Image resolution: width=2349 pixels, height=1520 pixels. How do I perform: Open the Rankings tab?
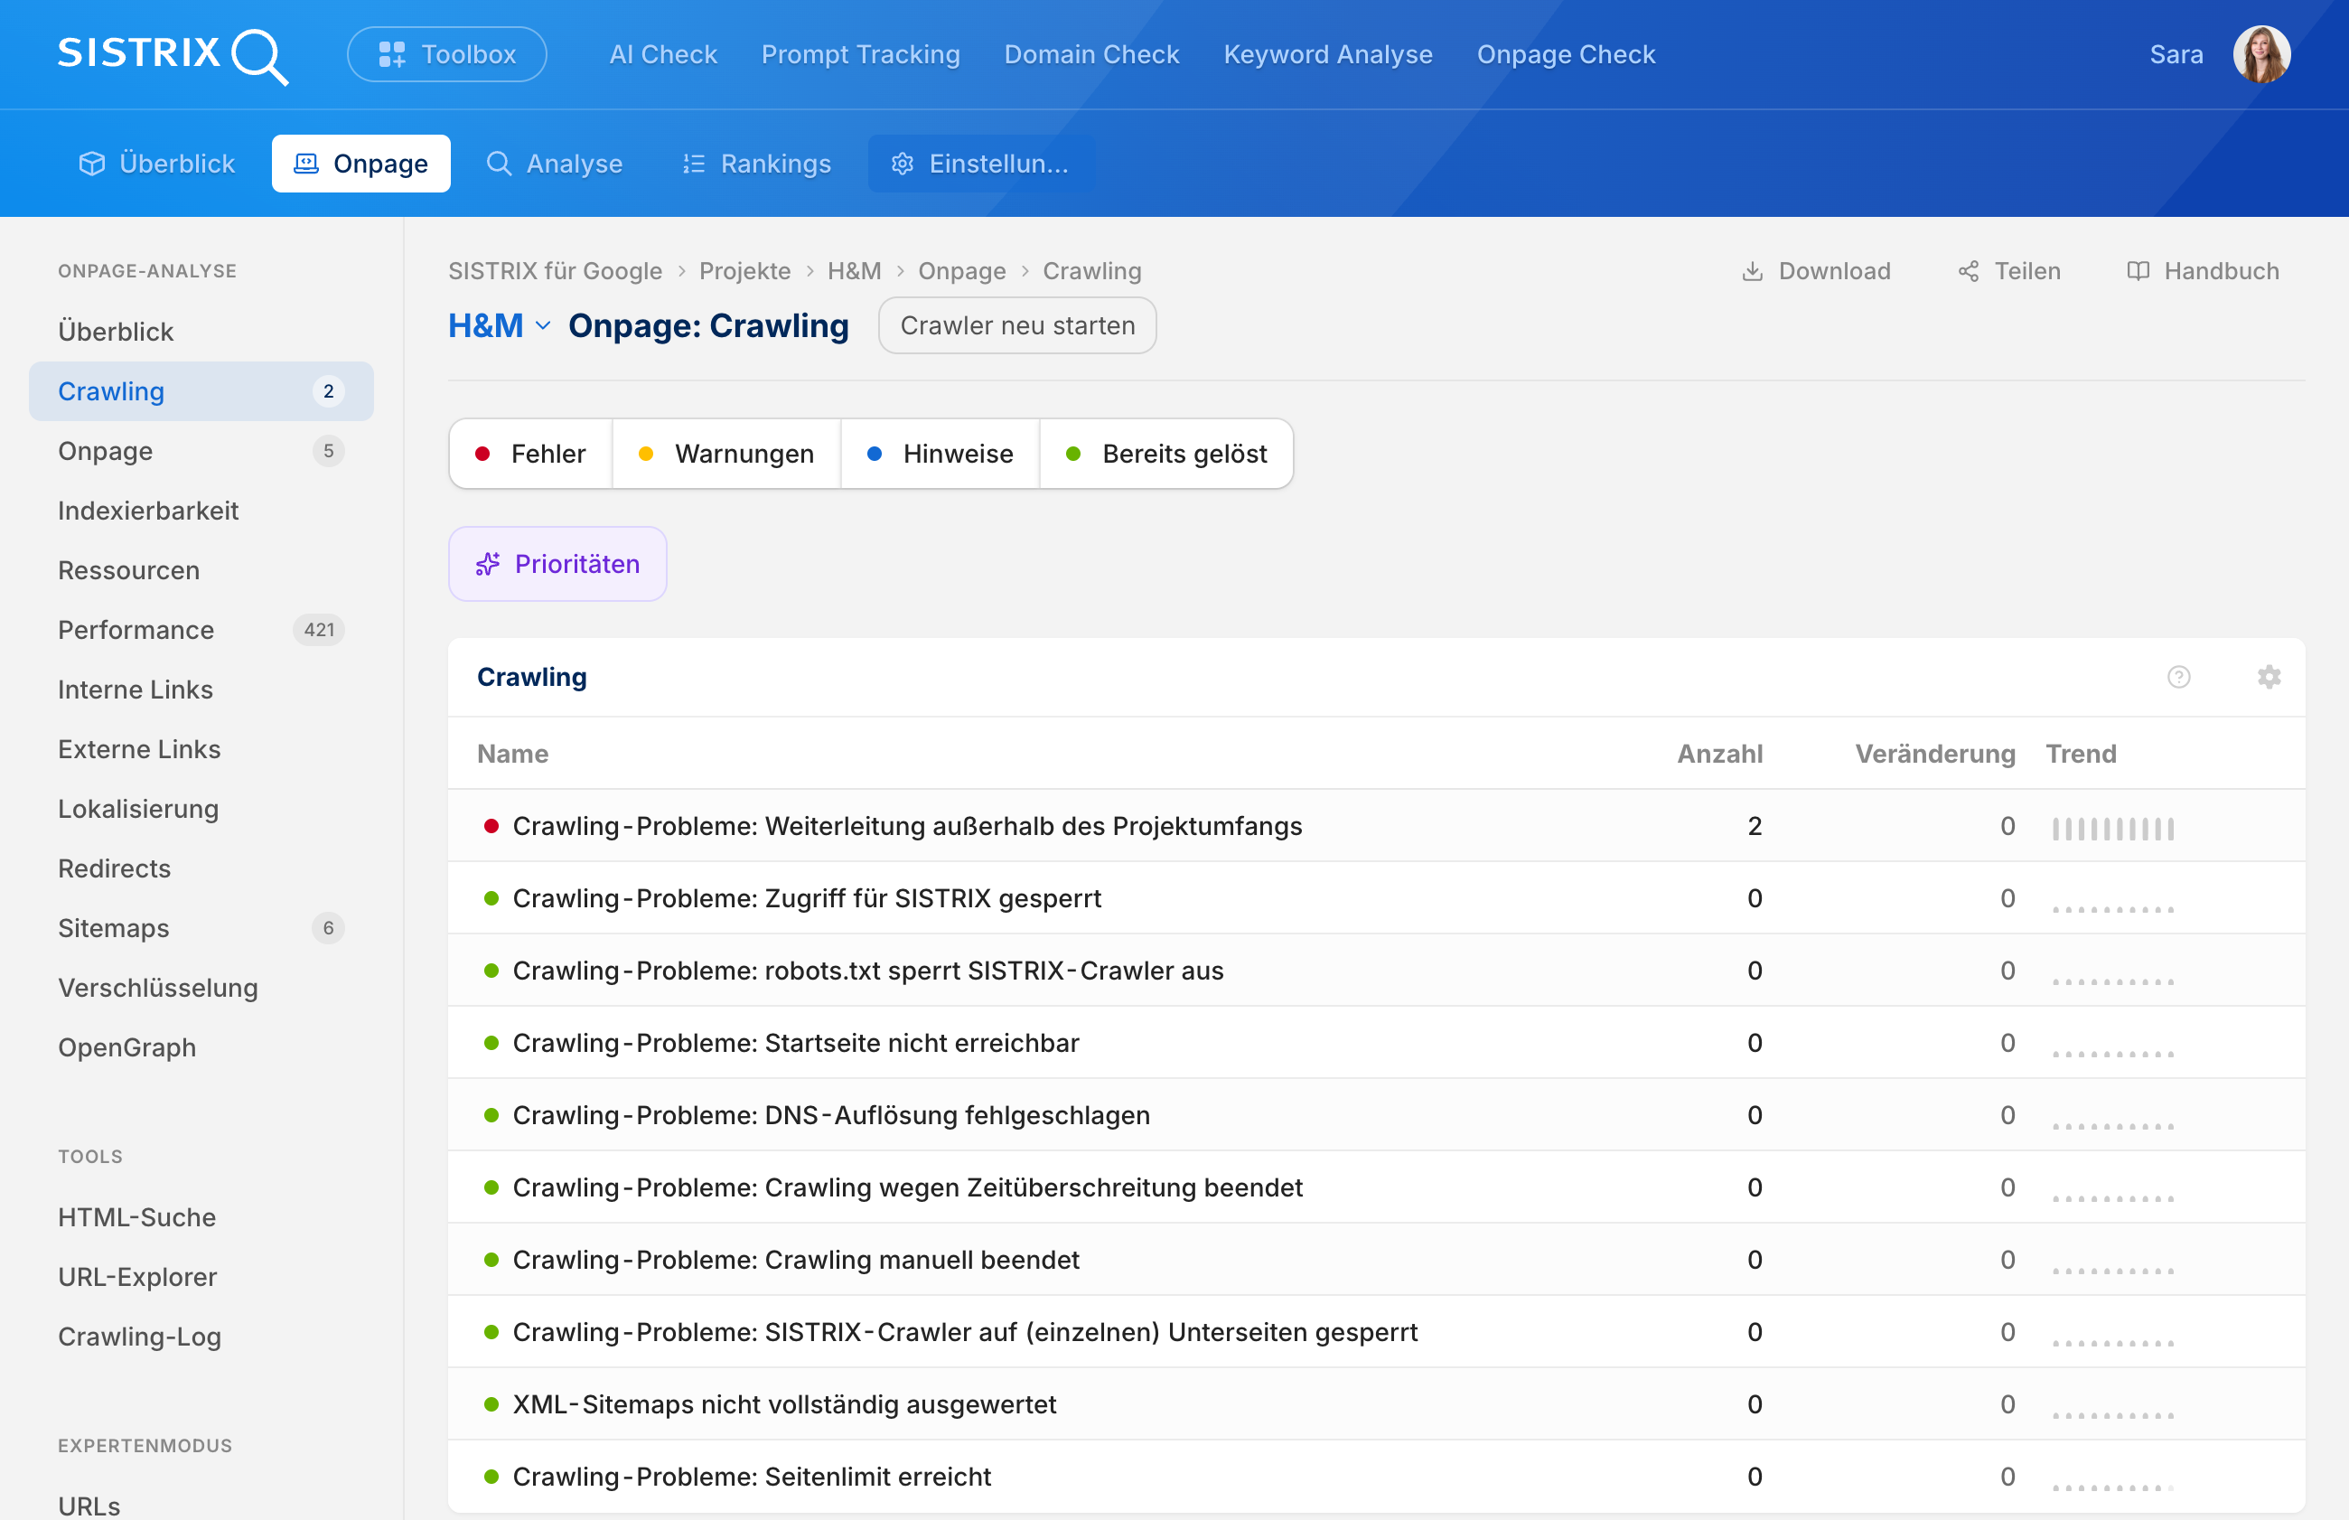tap(757, 164)
